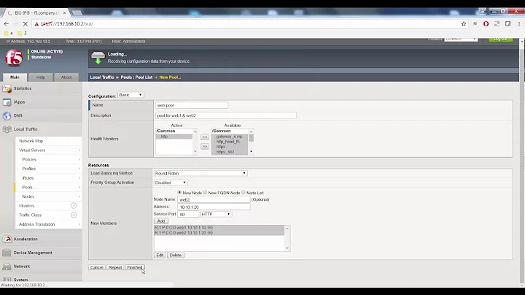Select the New FQDN Node radio button
Image resolution: width=525 pixels, height=295 pixels.
[205, 193]
